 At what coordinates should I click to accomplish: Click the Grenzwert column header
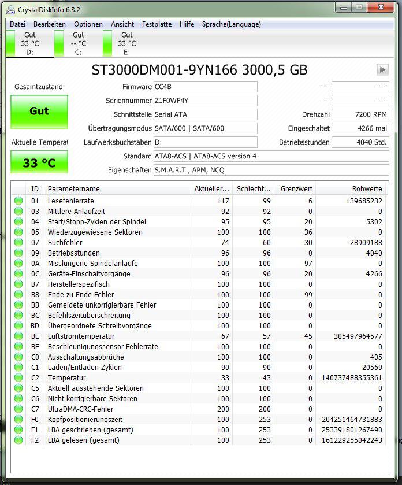pyautogui.click(x=295, y=188)
